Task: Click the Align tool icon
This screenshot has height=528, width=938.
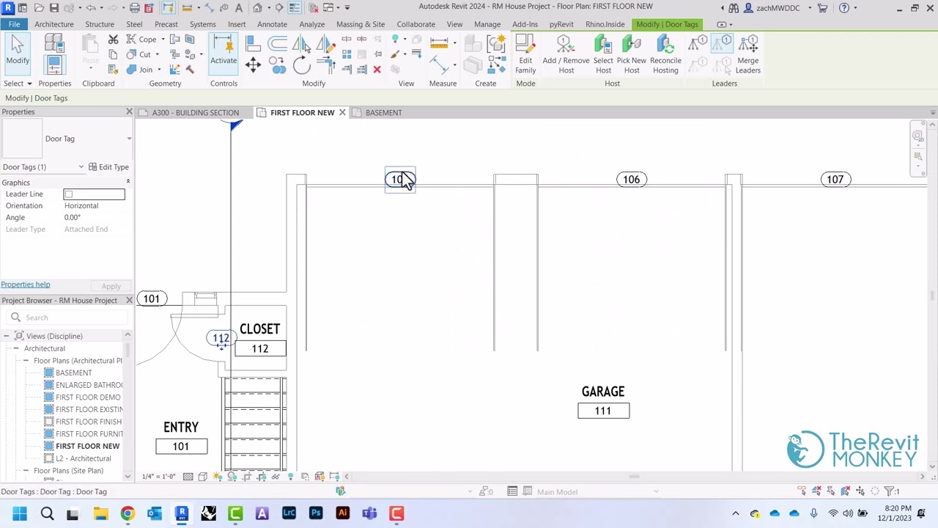Action: [x=253, y=44]
